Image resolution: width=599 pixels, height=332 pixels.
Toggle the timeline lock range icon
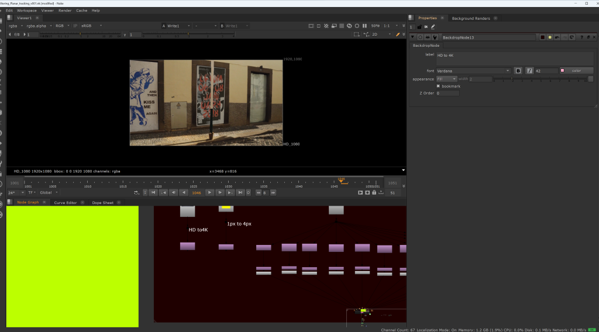click(x=374, y=193)
